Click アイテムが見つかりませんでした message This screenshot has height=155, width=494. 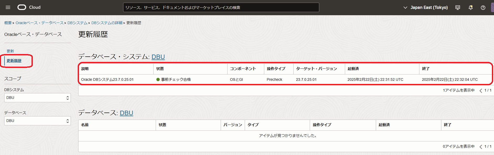(x=288, y=136)
